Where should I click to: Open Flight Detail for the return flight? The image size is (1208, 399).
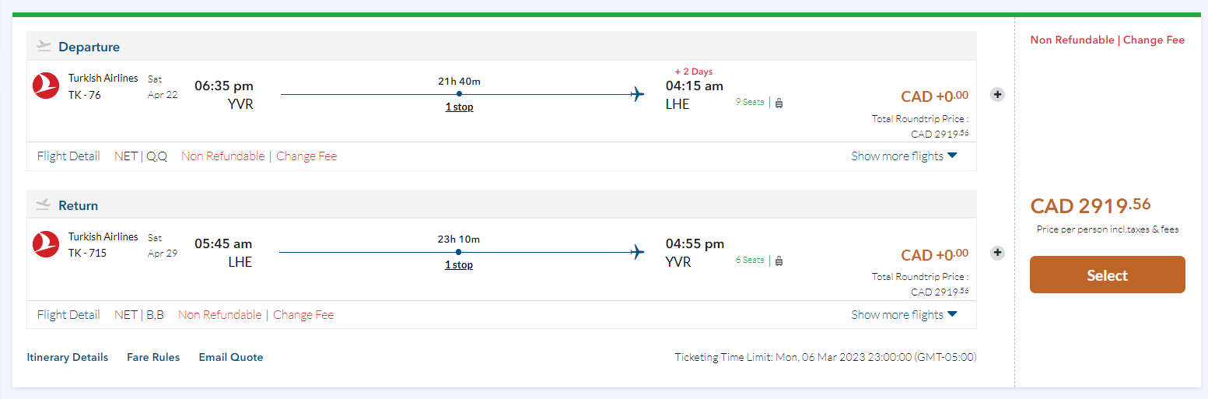click(68, 315)
